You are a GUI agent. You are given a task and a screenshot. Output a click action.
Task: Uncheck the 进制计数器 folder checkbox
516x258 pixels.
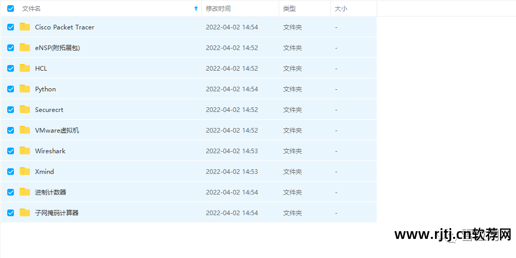coord(10,192)
